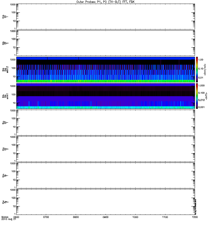
Task: Select the '10' y-axis label of thc fb 2
Action: point(14,206)
